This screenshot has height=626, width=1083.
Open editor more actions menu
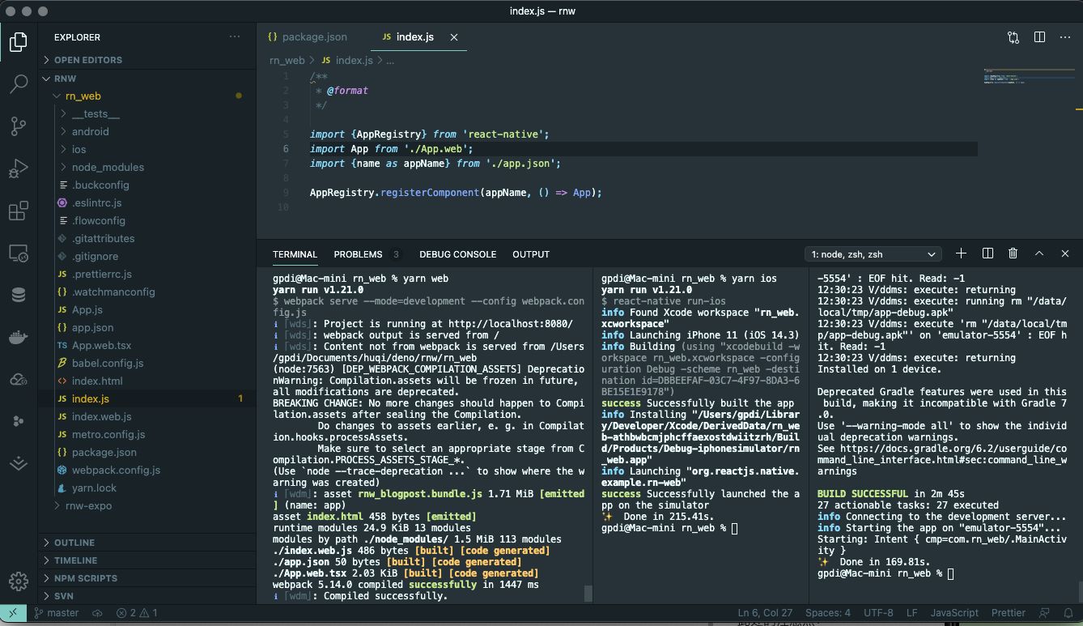click(1065, 36)
